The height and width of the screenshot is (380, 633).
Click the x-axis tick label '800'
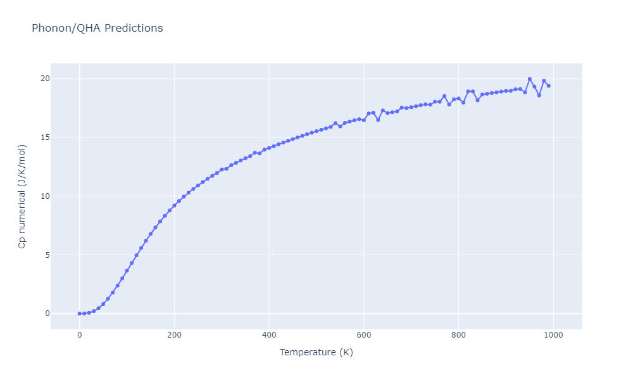(x=458, y=335)
